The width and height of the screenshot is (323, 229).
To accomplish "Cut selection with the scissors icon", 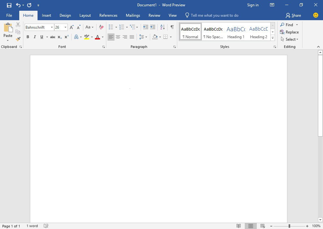I will (x=18, y=25).
